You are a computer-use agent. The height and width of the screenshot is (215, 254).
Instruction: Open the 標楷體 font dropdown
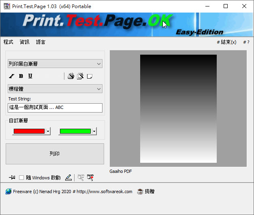[x=55, y=89]
